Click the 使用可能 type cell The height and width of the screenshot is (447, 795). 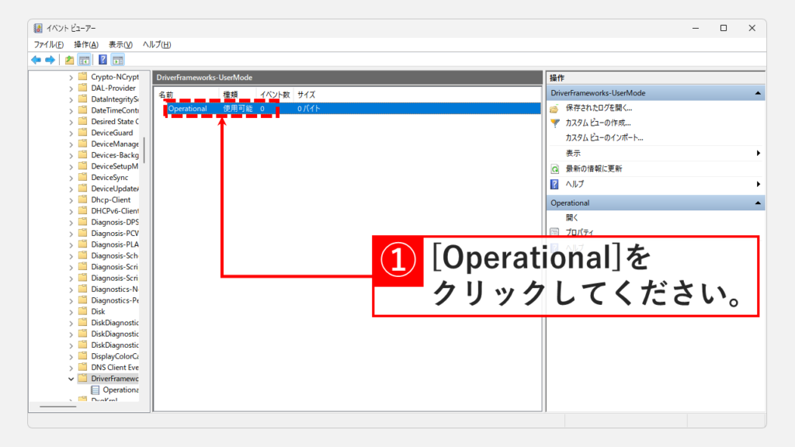click(238, 109)
